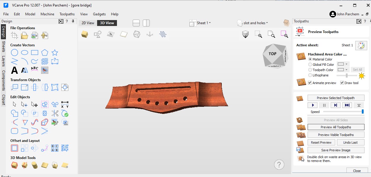Expand the Global Fill Color swatch dropdown
Screen dimensions: 371x177
pyautogui.click(x=346, y=64)
